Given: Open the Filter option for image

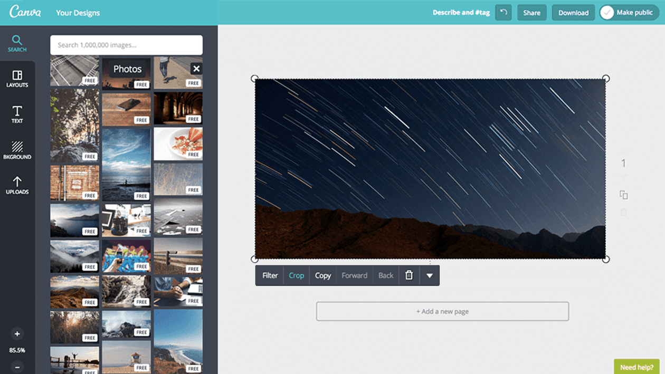Looking at the screenshot, I should point(270,275).
